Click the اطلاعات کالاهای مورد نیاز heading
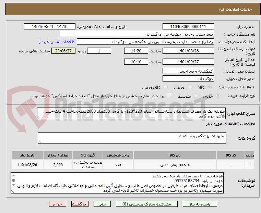 point(230,124)
